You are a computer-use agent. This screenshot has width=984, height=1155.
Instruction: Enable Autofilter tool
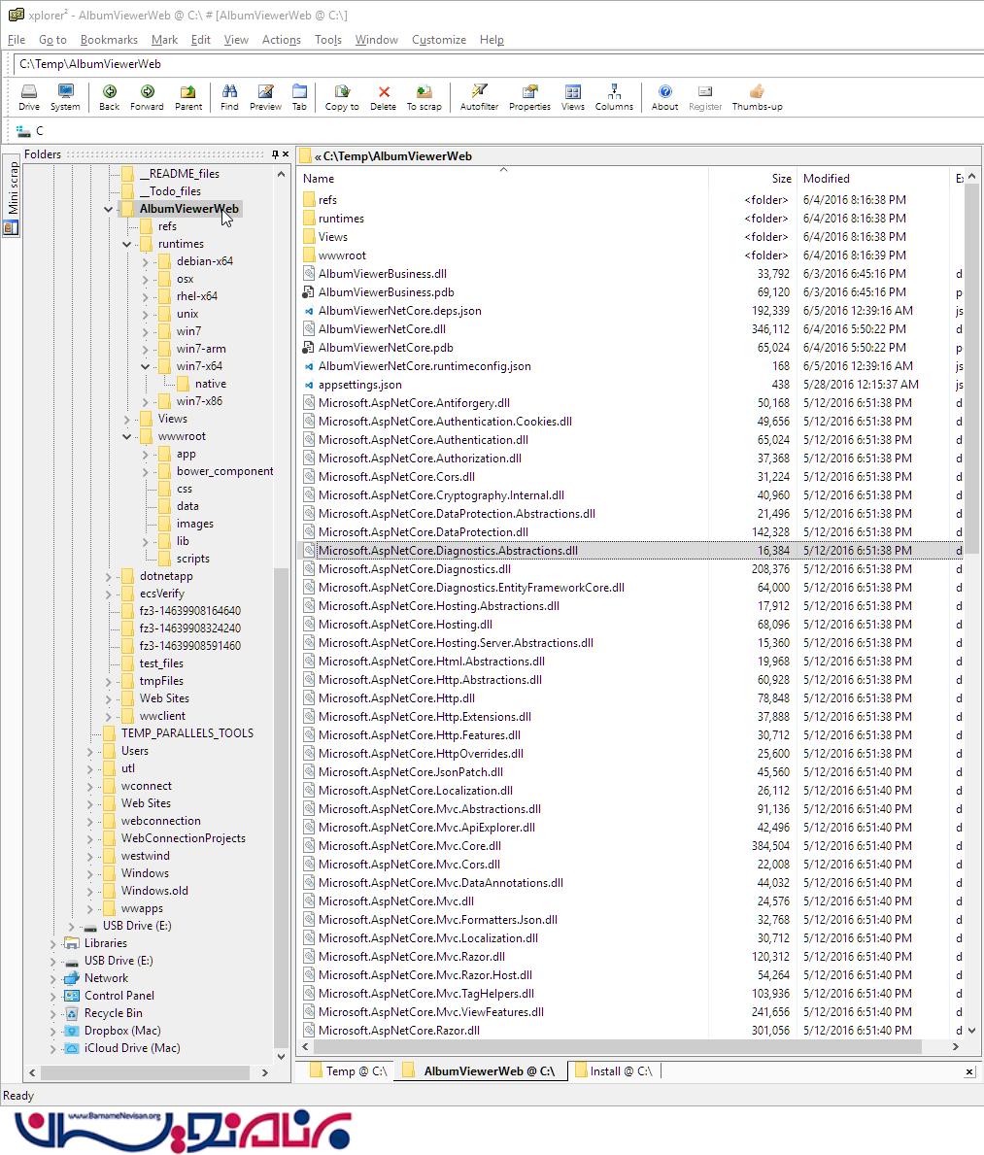[x=479, y=96]
